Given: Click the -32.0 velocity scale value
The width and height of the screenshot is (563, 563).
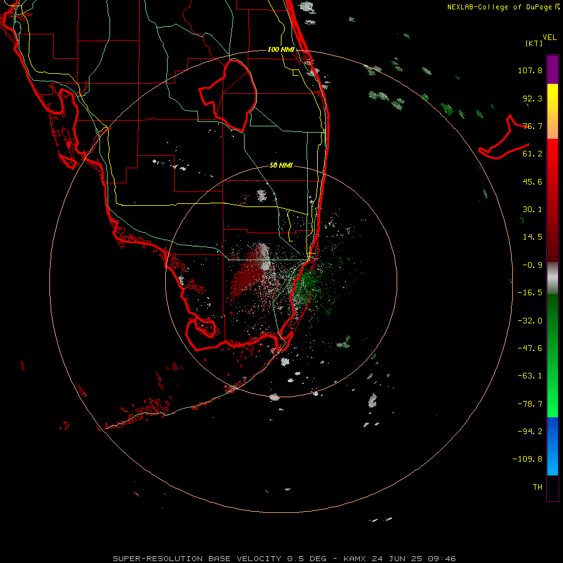Looking at the screenshot, I should tap(530, 321).
